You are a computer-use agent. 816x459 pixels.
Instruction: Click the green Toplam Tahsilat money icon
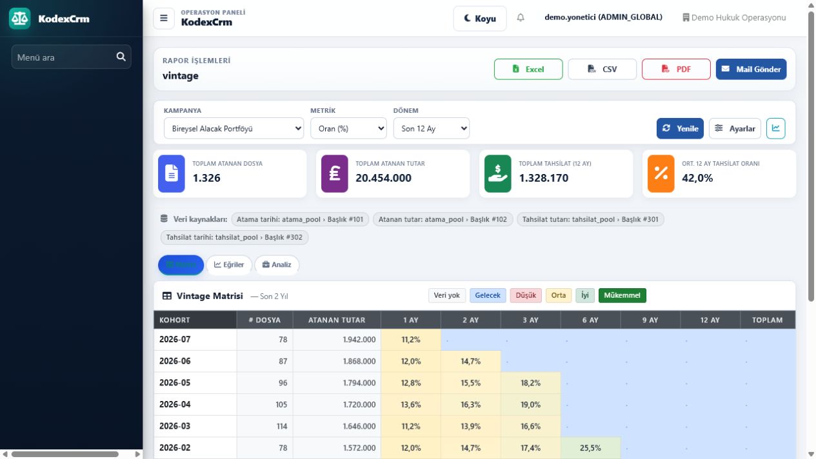[x=498, y=173]
